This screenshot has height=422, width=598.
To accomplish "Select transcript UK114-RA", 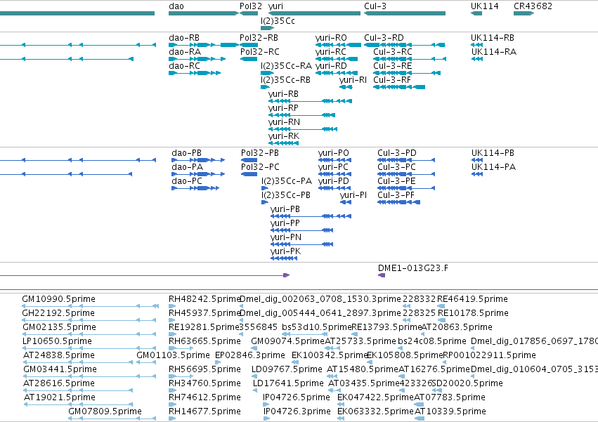I will (476, 59).
